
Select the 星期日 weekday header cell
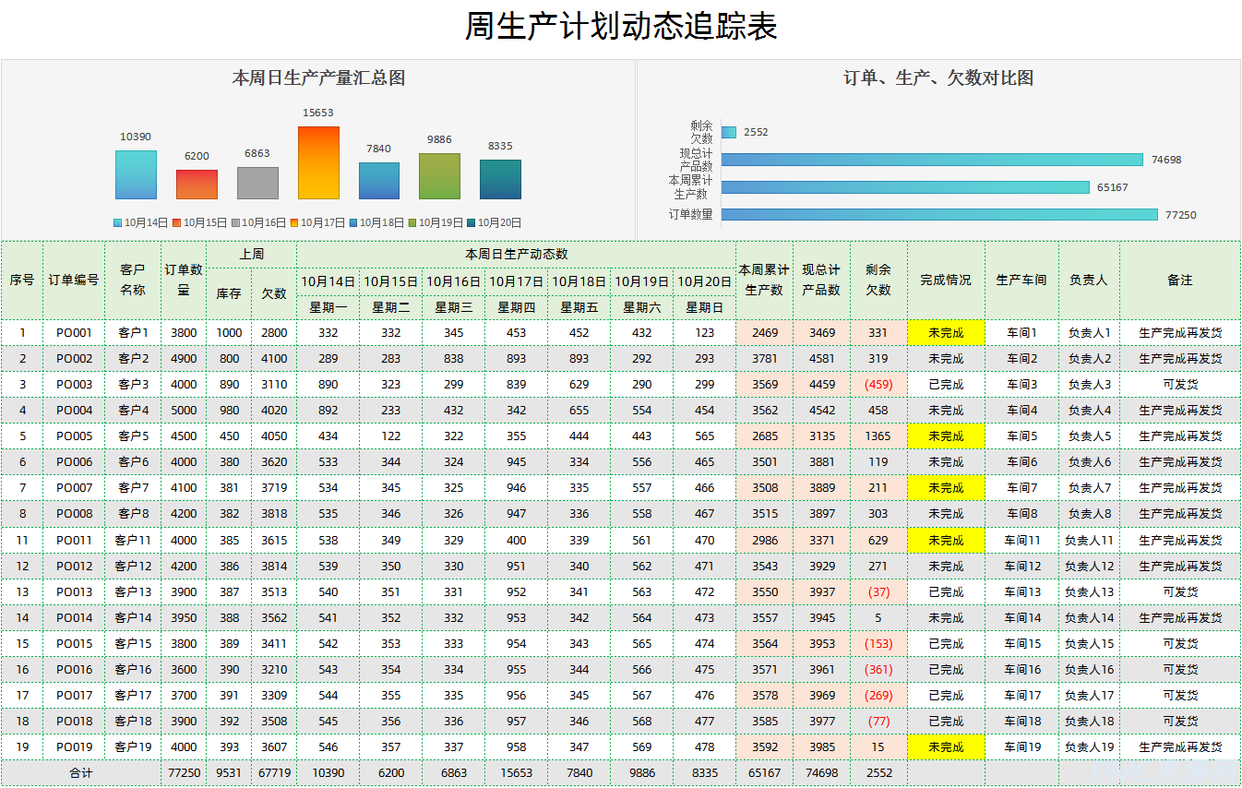click(x=704, y=307)
